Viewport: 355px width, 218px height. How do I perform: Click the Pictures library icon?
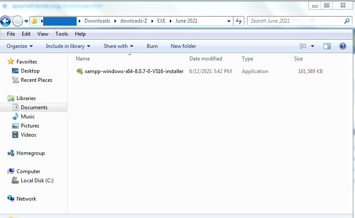point(15,126)
